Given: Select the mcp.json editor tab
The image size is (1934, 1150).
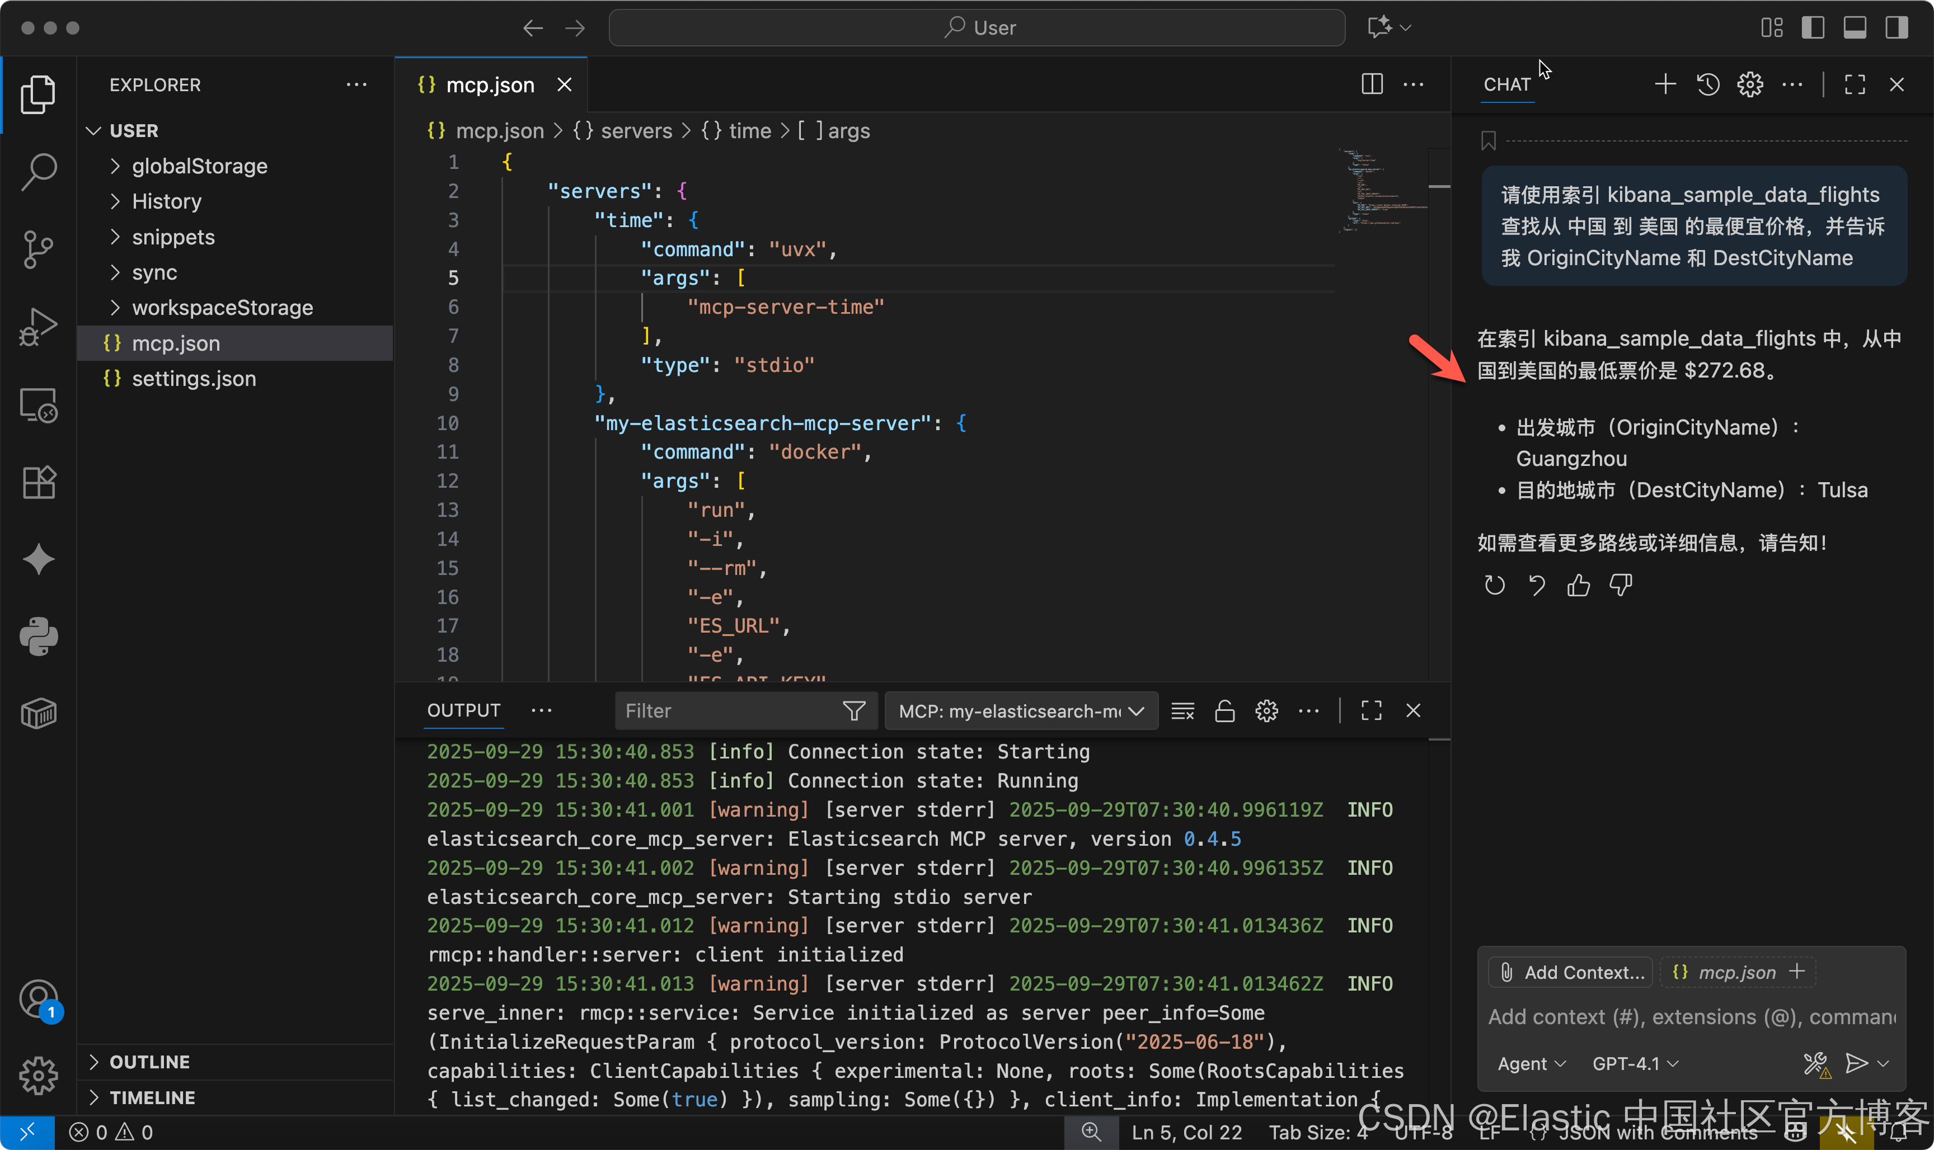Looking at the screenshot, I should click(x=491, y=84).
